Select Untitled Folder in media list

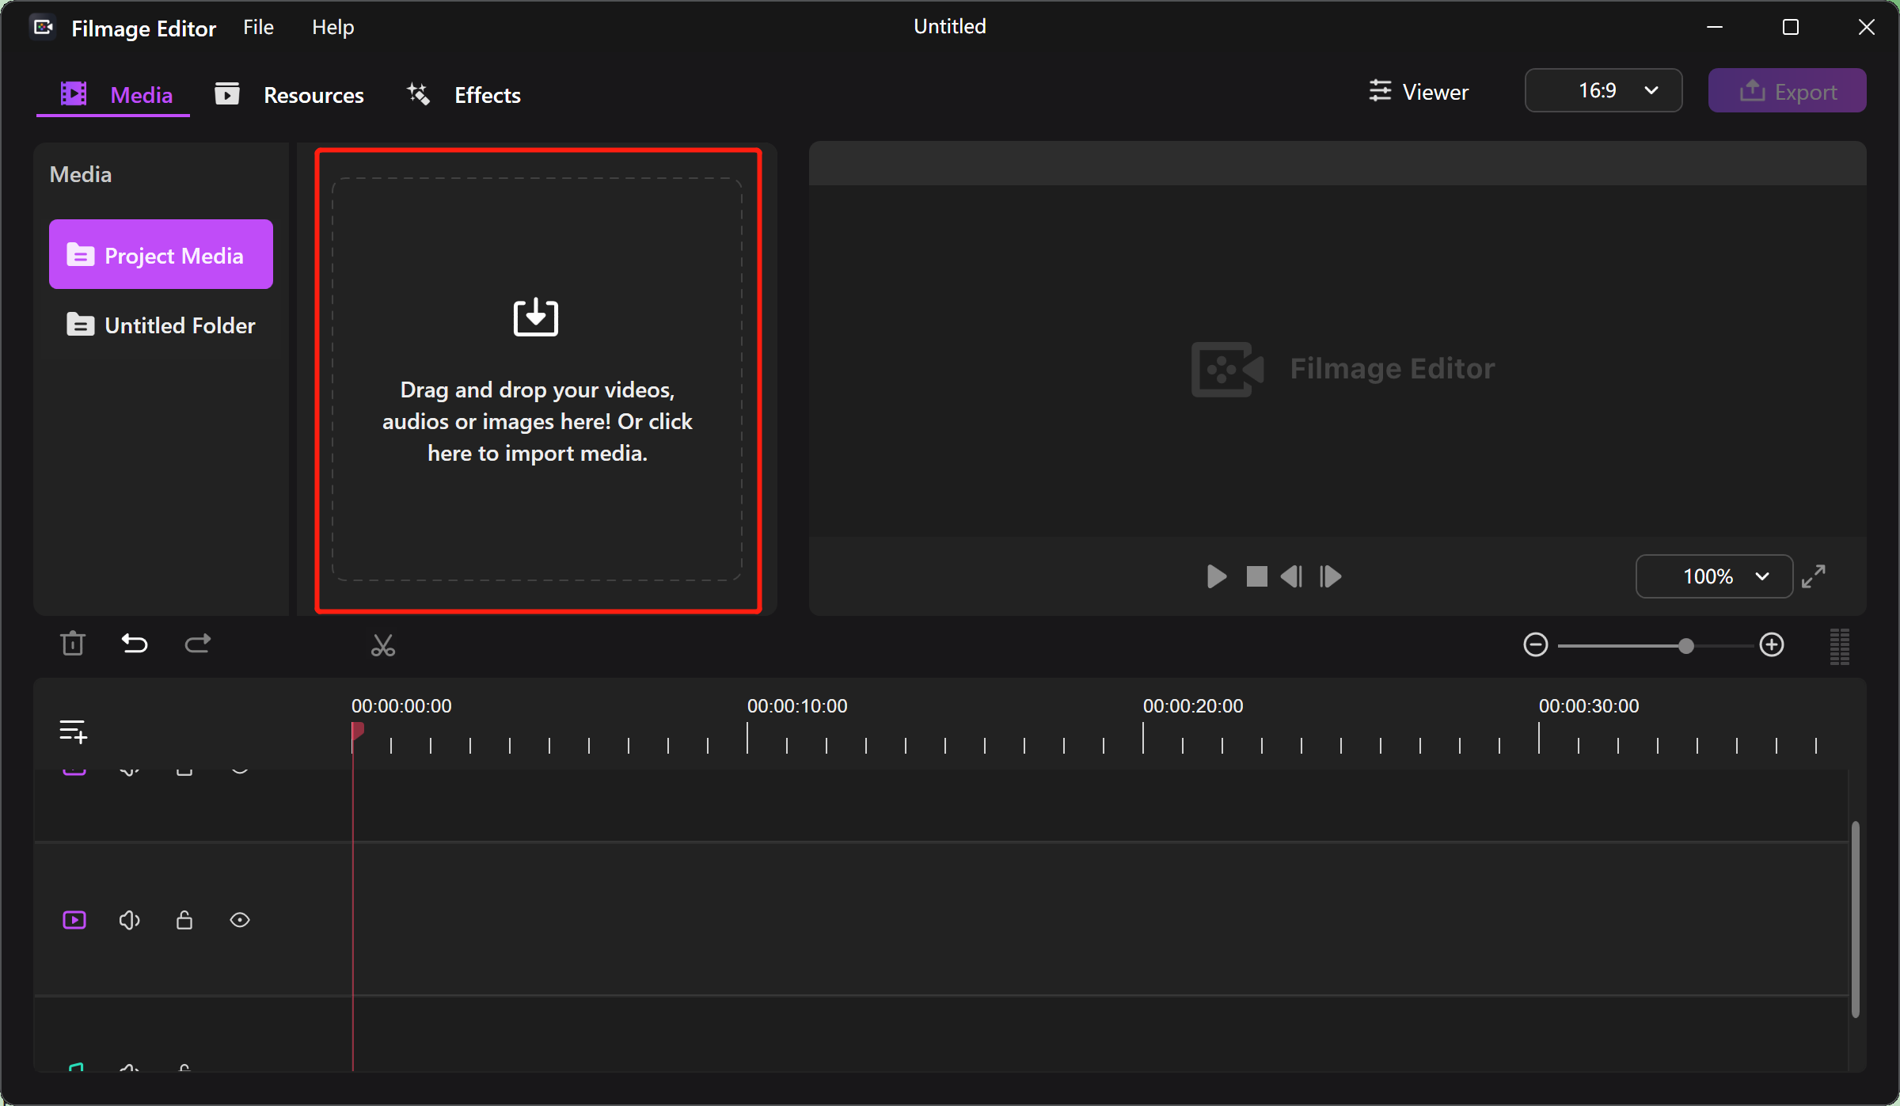pyautogui.click(x=161, y=325)
